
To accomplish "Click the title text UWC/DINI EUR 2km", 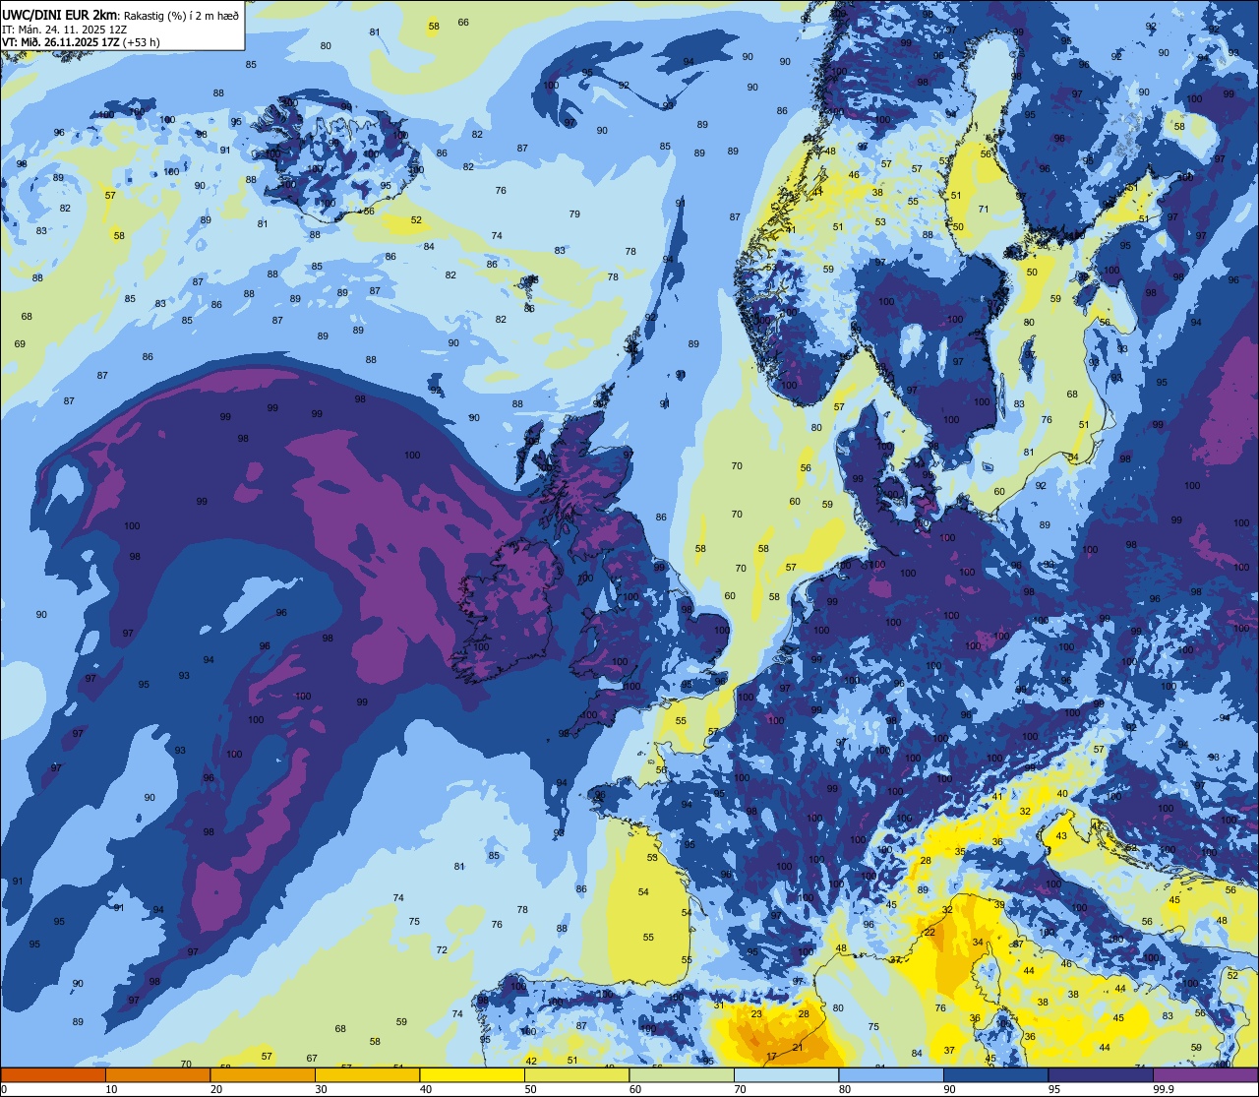I will 60,13.
